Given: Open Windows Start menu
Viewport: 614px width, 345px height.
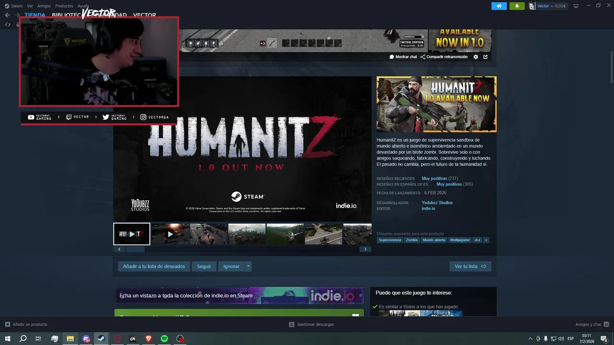Looking at the screenshot, I should click(7, 339).
